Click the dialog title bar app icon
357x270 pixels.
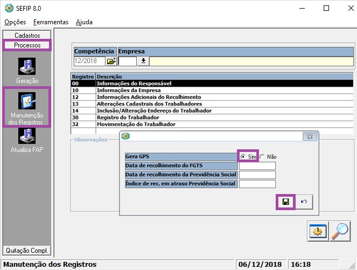pyautogui.click(x=125, y=136)
